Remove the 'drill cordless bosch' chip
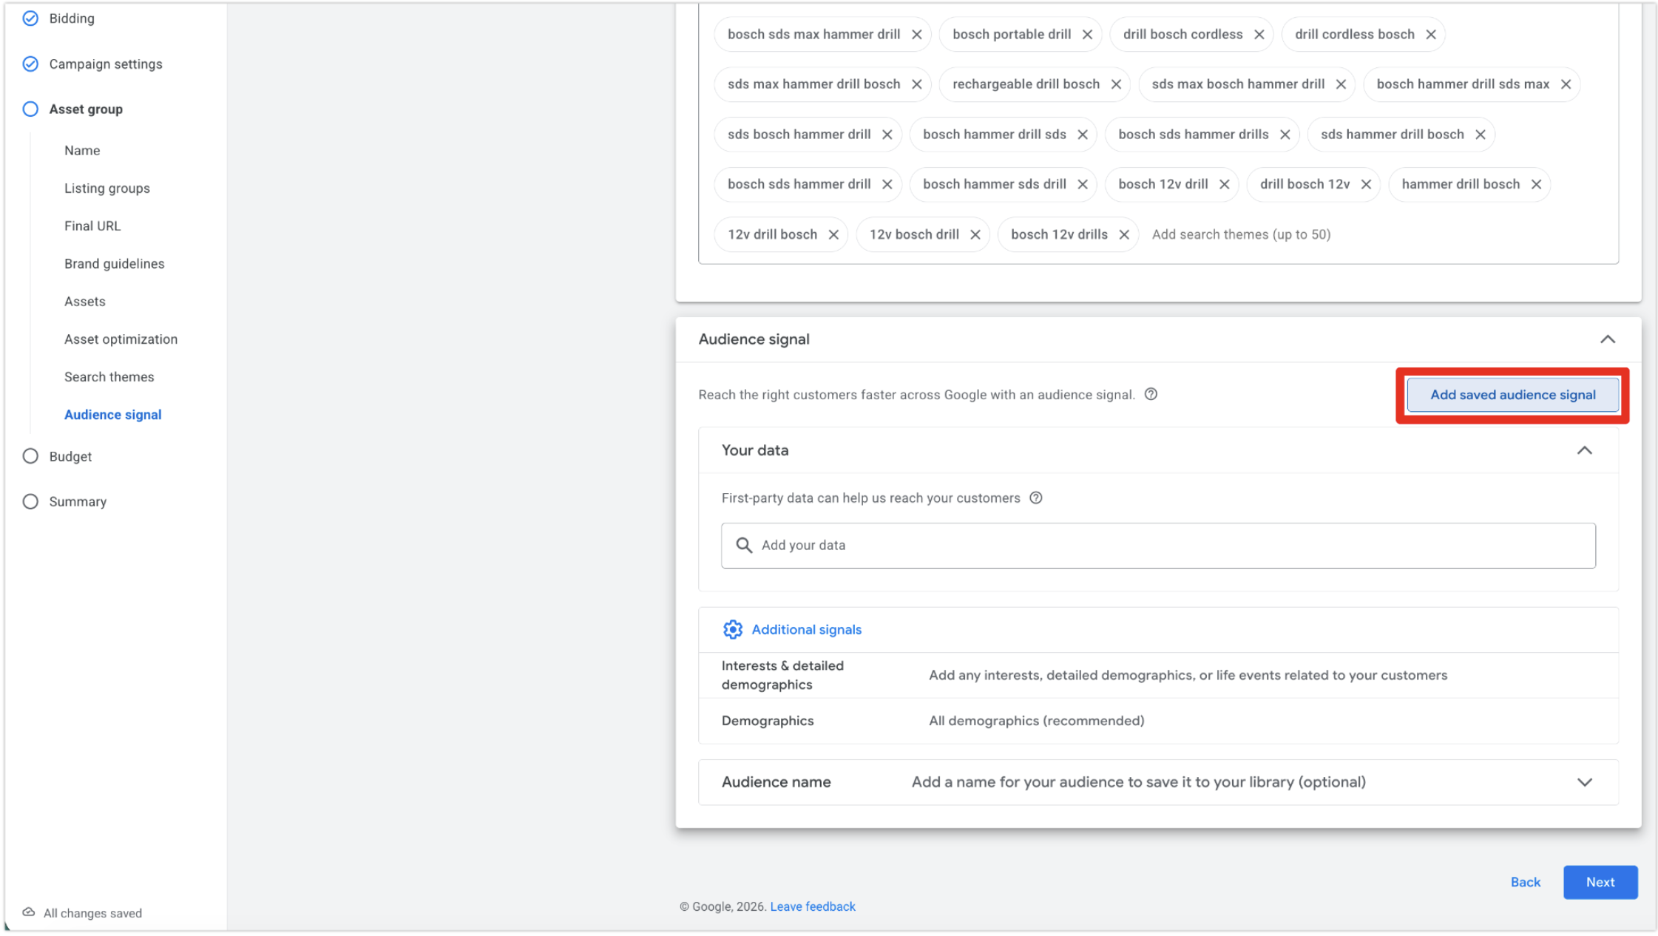This screenshot has width=1658, height=936. pyautogui.click(x=1430, y=35)
